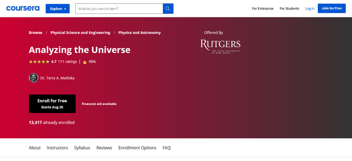Click the 98% approval text

pos(92,61)
